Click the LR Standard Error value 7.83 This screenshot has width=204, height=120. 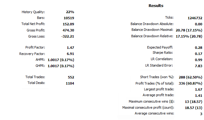point(198,66)
